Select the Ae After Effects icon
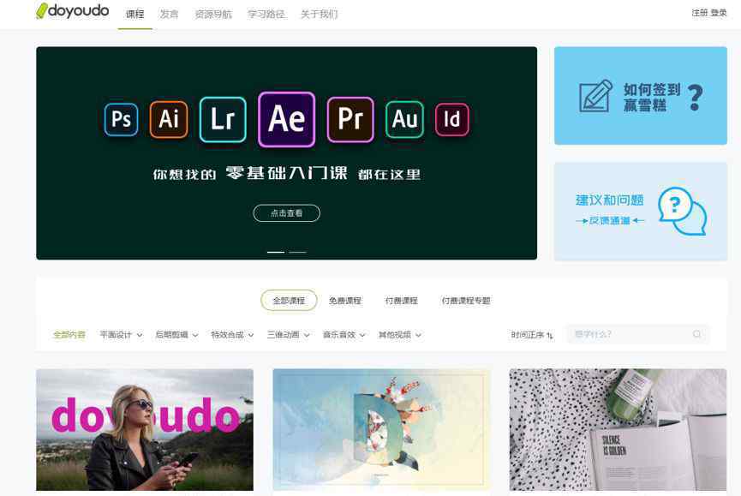 click(x=286, y=119)
